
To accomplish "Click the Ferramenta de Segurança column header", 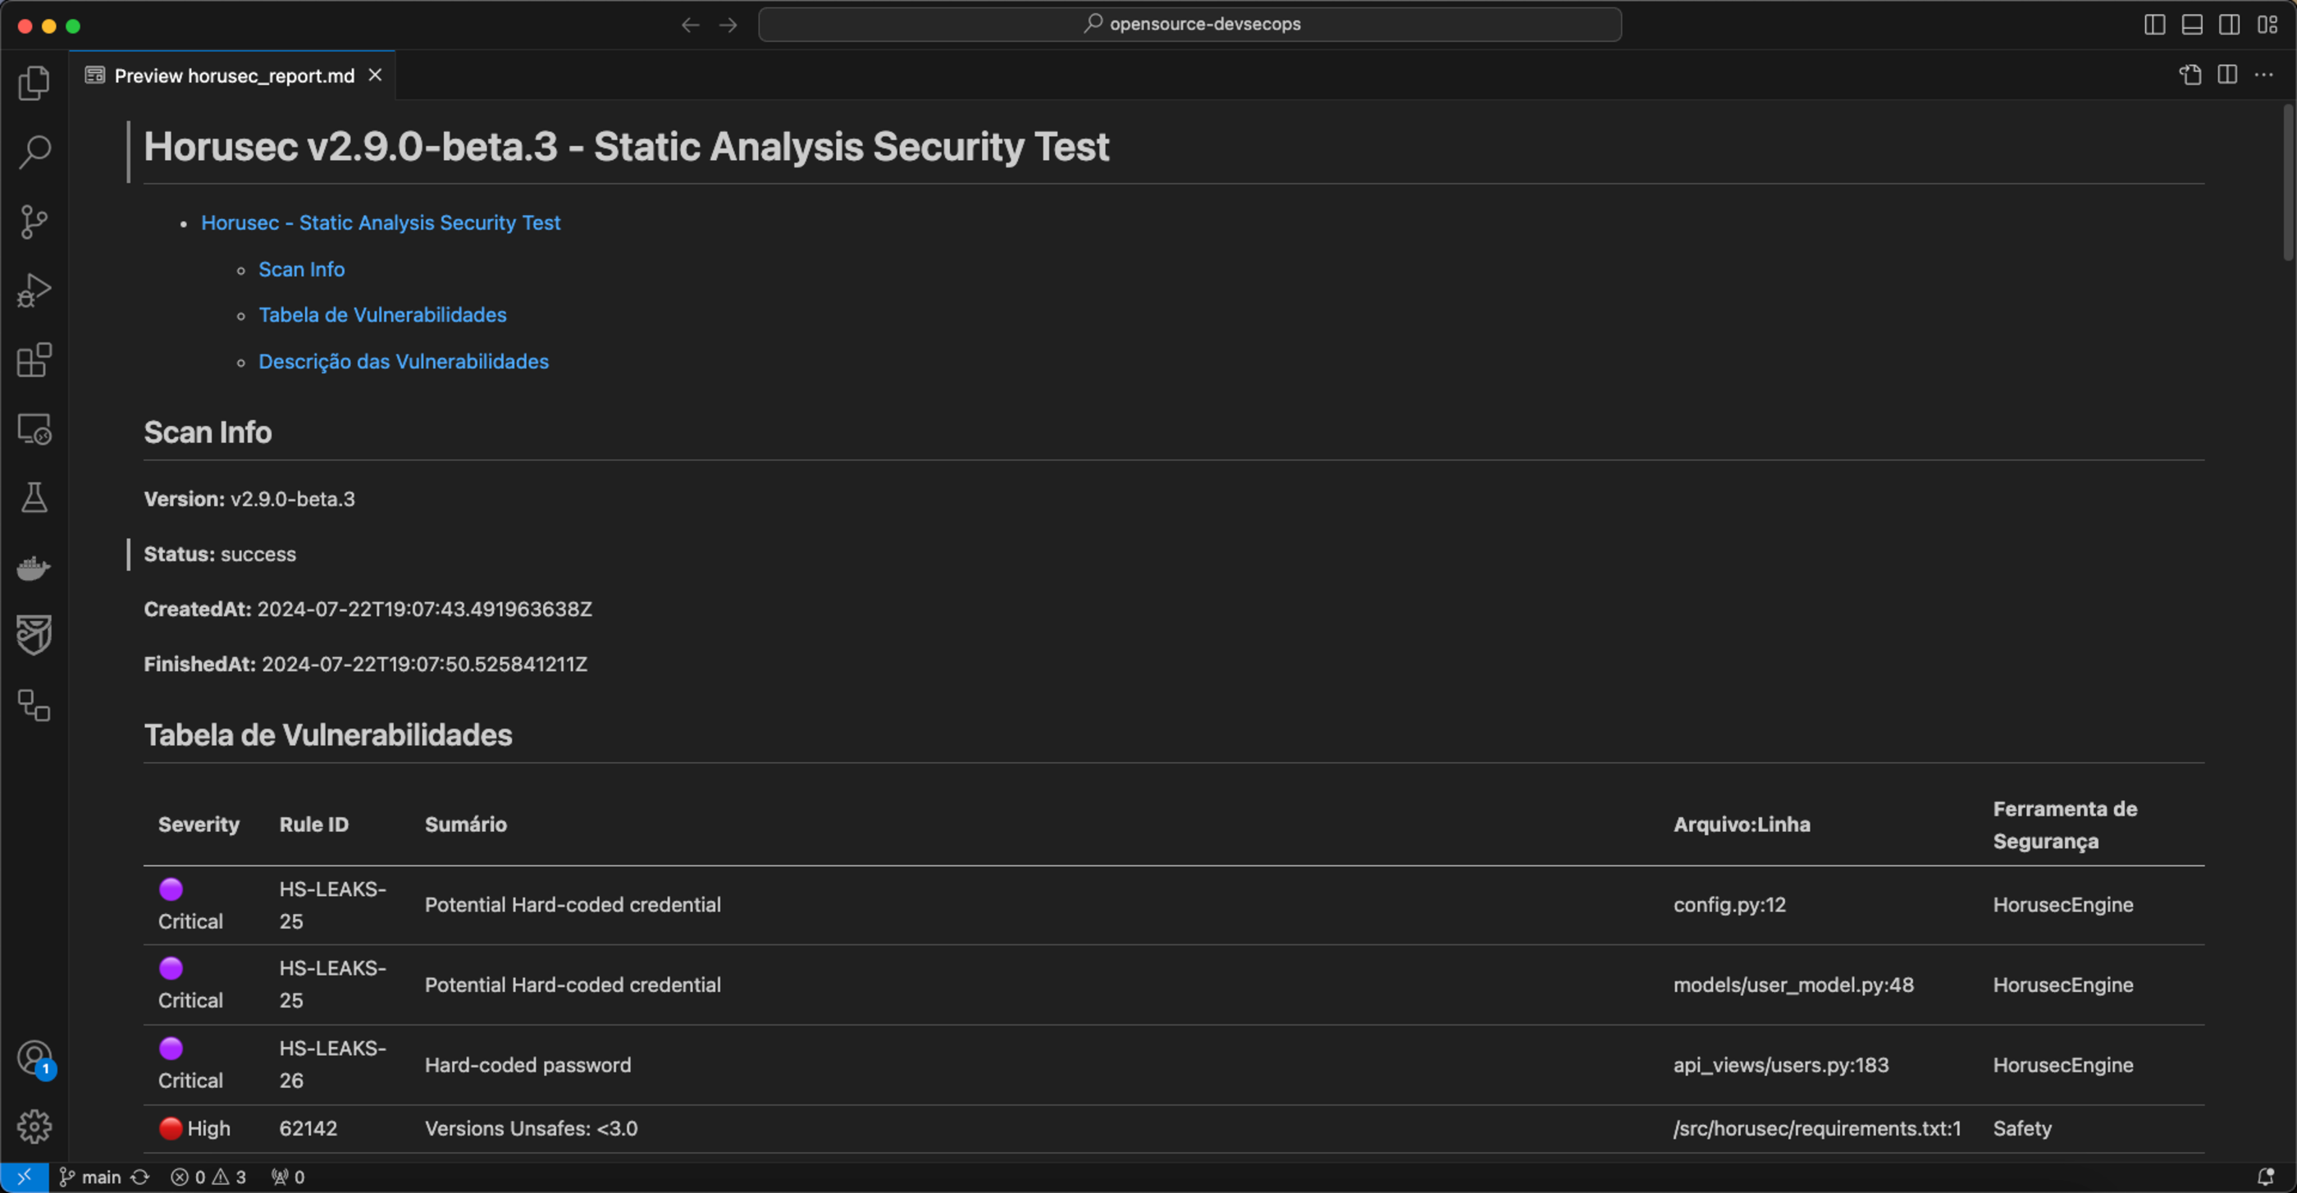I will pyautogui.click(x=2065, y=825).
